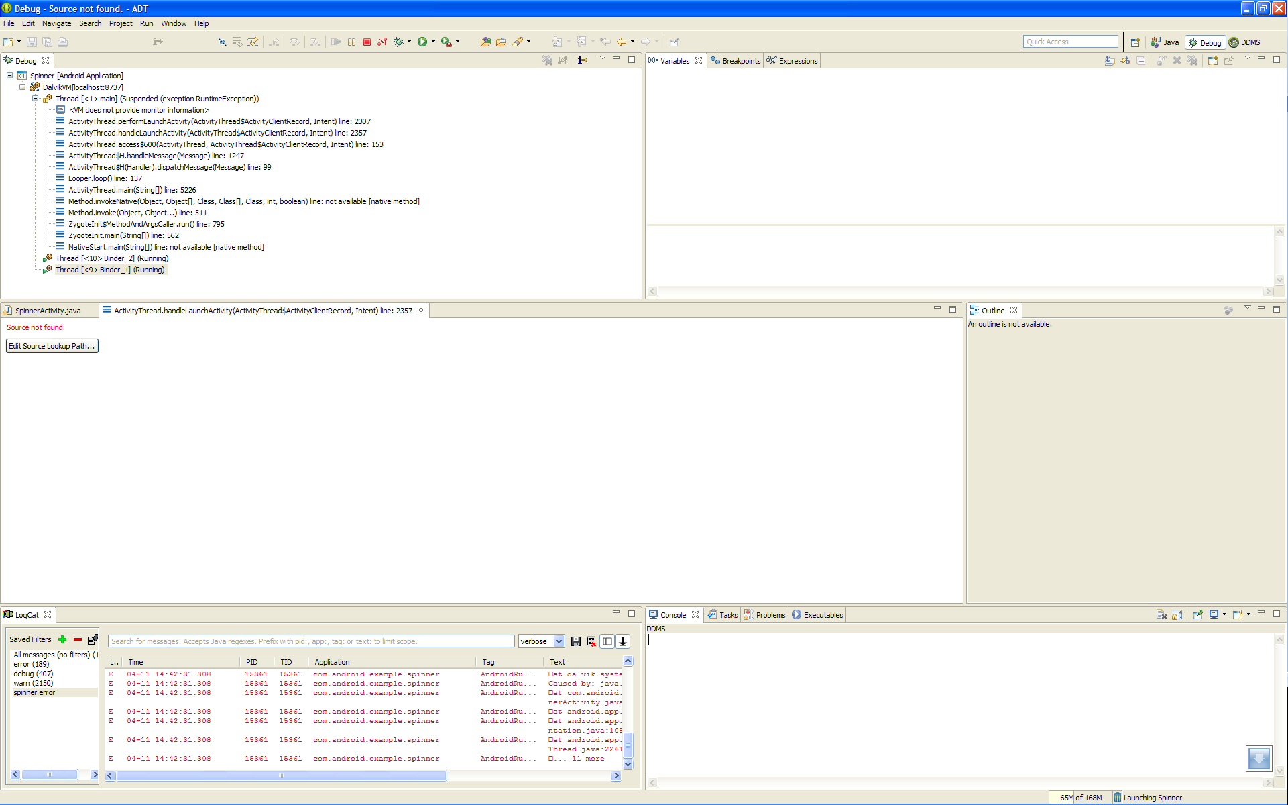This screenshot has height=805, width=1288.
Task: Click the LogCat vertical scrollbar down arrow
Action: [x=628, y=764]
